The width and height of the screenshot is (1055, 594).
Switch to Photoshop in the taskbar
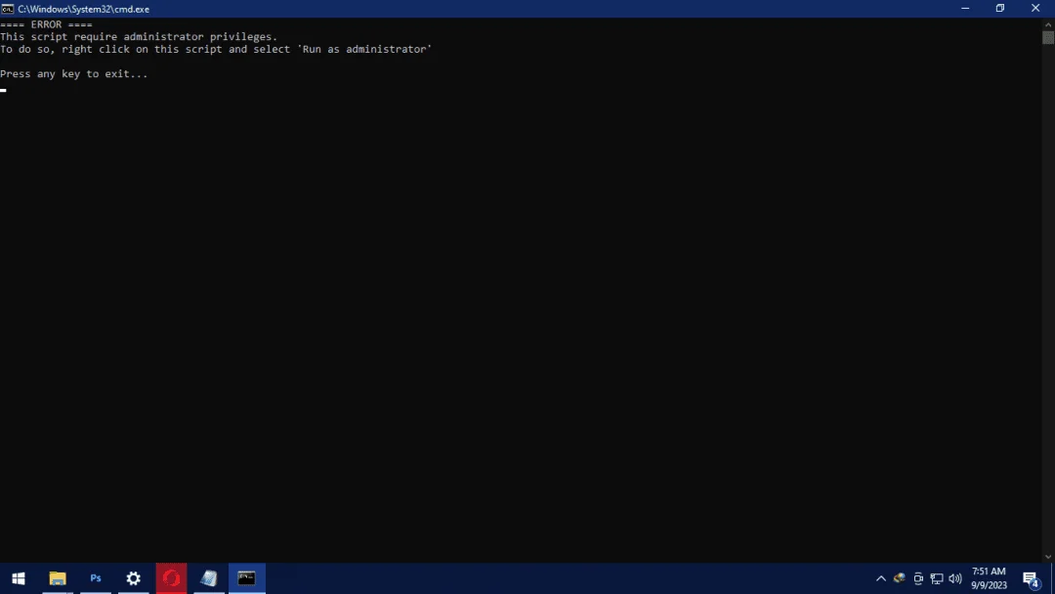coord(96,578)
